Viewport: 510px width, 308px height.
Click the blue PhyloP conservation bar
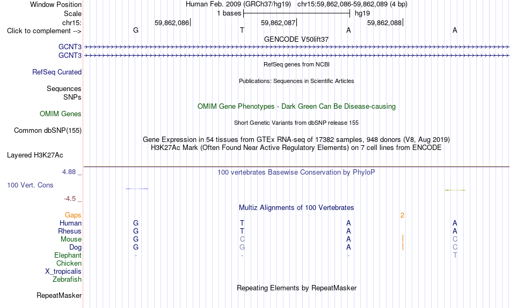click(x=137, y=189)
